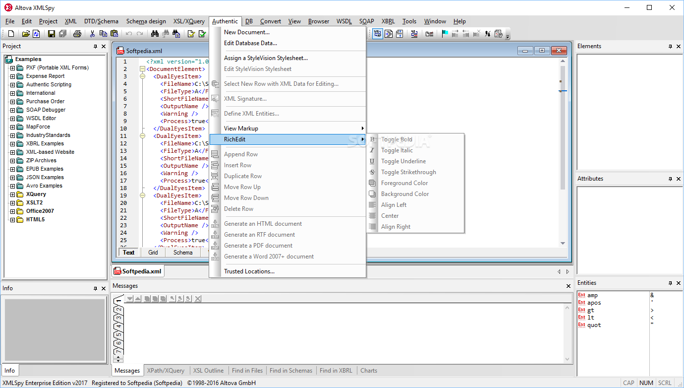Expand the XQuery project folder
Screen dimensions: 684x388
click(x=13, y=194)
